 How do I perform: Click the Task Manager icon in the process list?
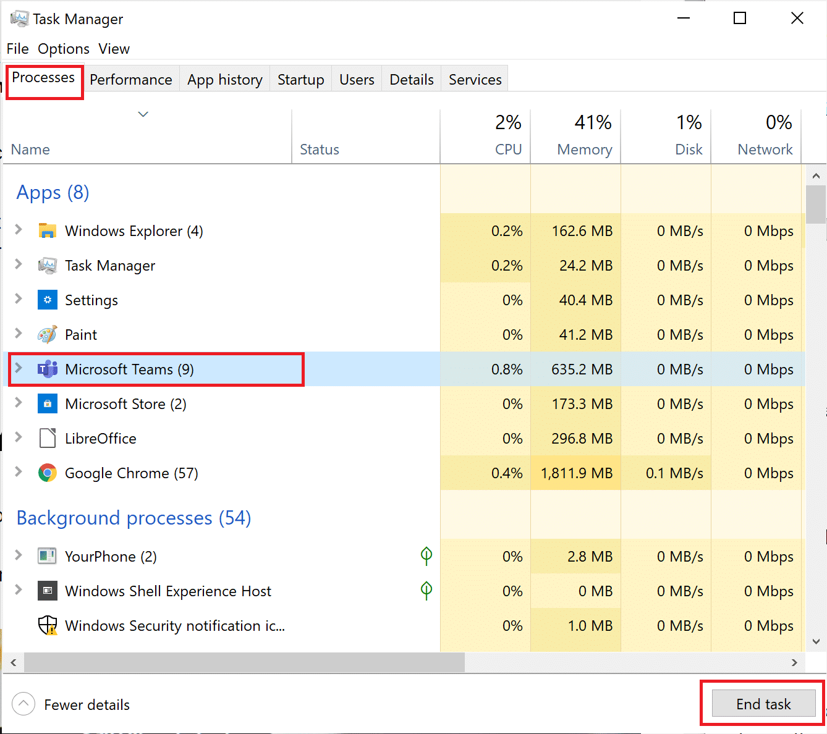click(x=48, y=265)
